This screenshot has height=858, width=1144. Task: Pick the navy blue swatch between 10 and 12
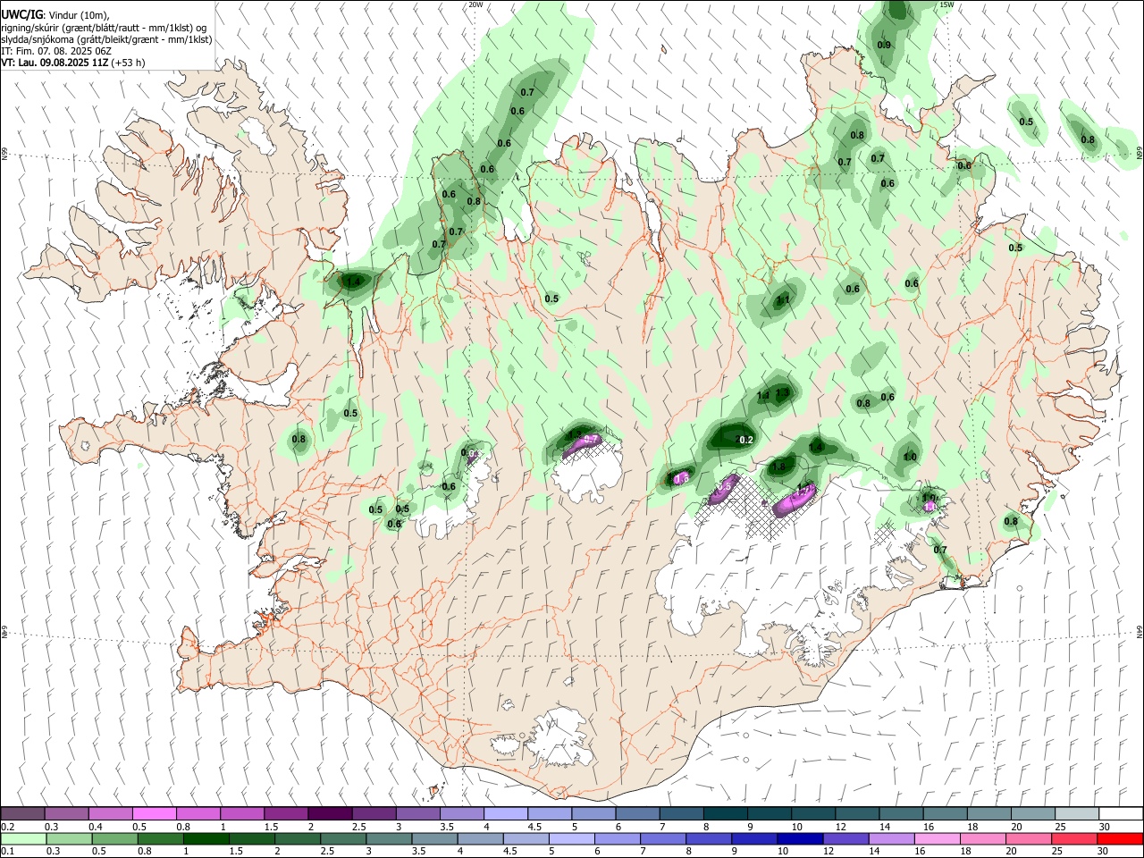pyautogui.click(x=800, y=838)
